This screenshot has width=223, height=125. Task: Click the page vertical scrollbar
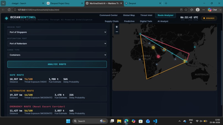(222, 68)
